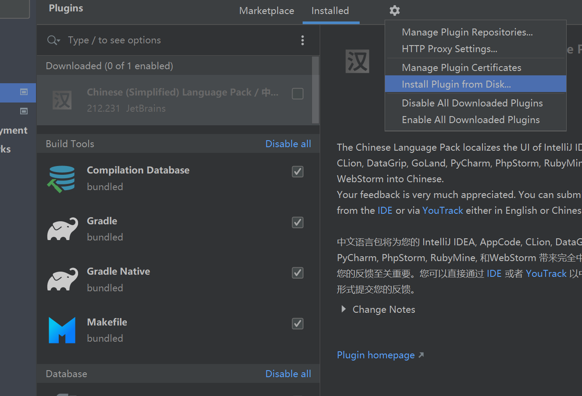The width and height of the screenshot is (582, 396).
Task: Click the Gradle Native plugin icon
Action: pyautogui.click(x=62, y=279)
